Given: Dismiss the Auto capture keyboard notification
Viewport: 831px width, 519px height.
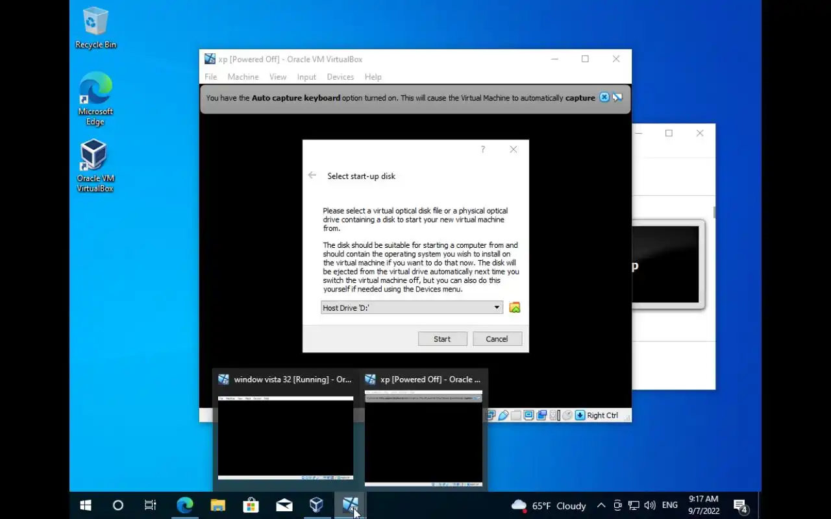Looking at the screenshot, I should click(604, 97).
